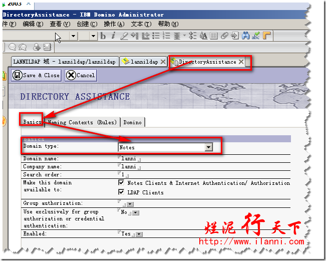Click the abc spell check icon

[x=256, y=36]
